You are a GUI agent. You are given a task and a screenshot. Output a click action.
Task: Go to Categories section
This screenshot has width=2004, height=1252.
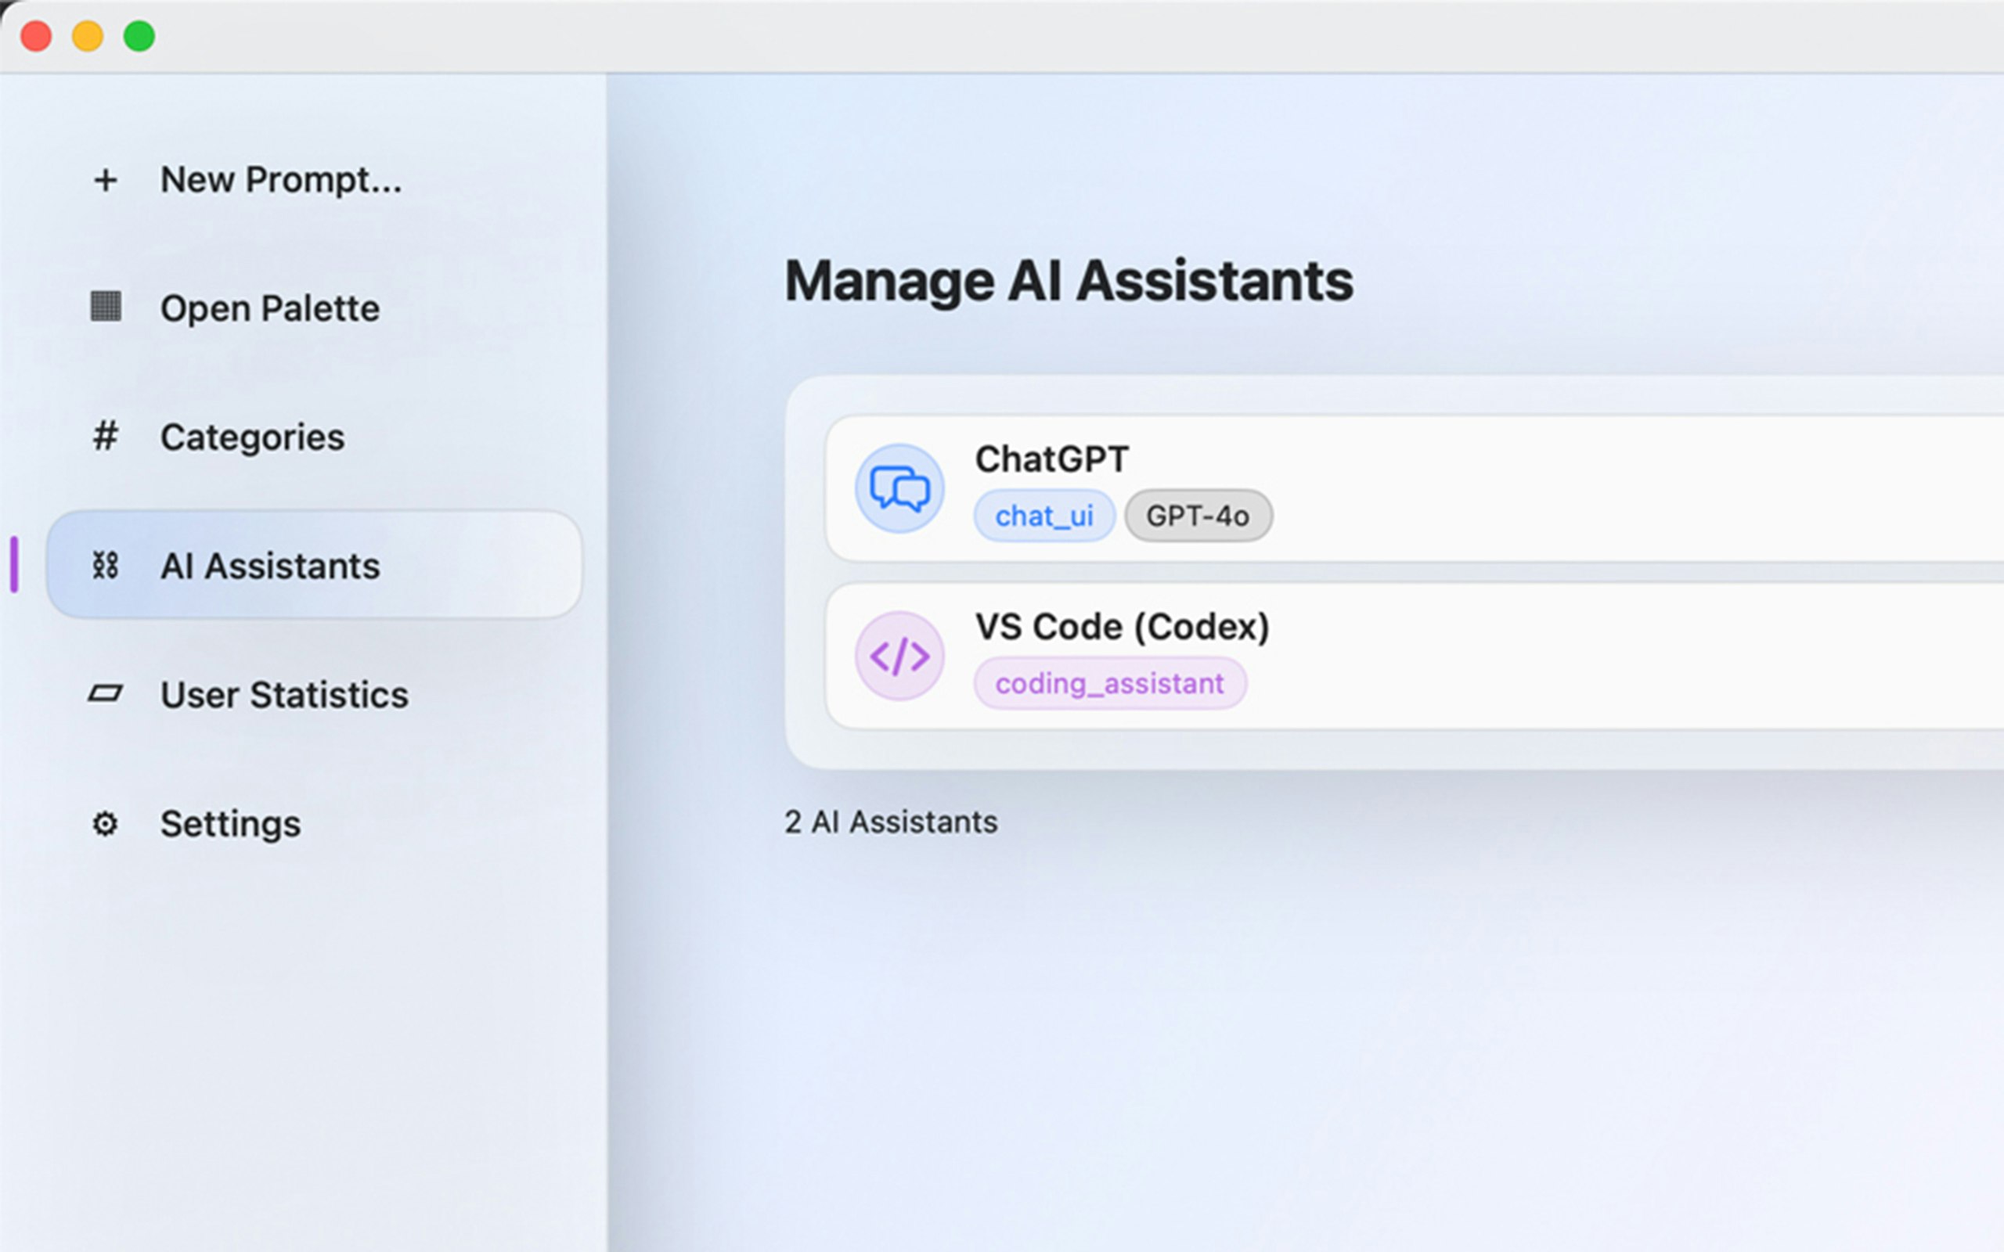coord(252,437)
